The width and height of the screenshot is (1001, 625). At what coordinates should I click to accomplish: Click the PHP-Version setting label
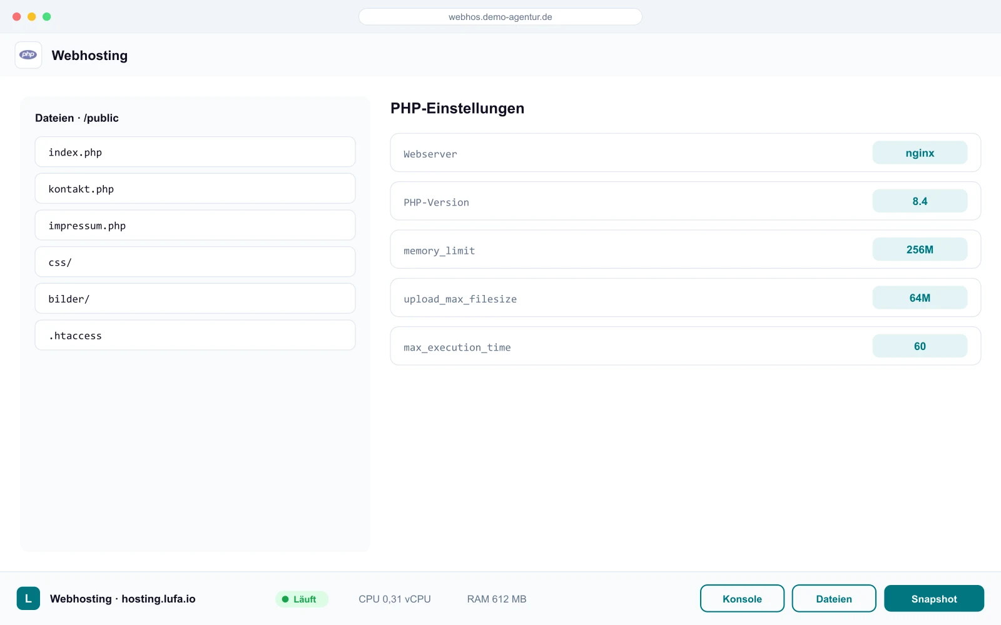coord(436,202)
